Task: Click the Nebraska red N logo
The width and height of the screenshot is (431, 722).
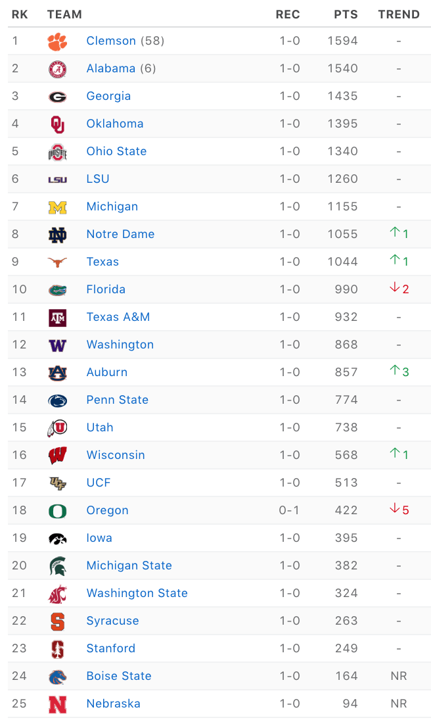Action: [x=58, y=704]
